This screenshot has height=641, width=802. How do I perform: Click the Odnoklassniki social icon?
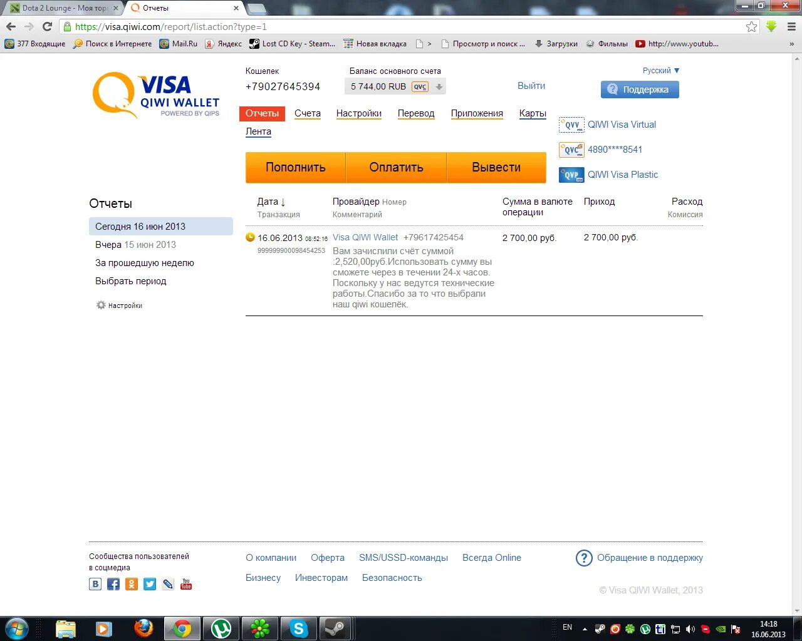[132, 584]
